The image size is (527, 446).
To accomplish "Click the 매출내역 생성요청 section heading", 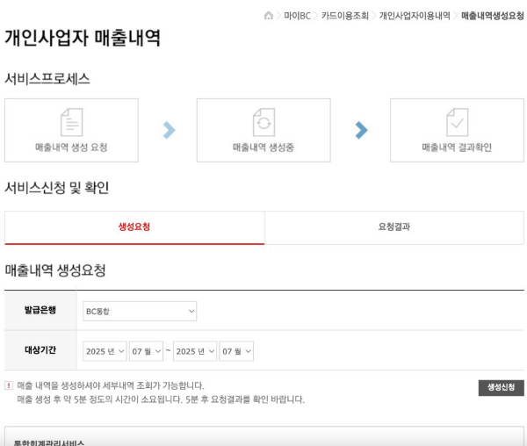I will pyautogui.click(x=55, y=270).
